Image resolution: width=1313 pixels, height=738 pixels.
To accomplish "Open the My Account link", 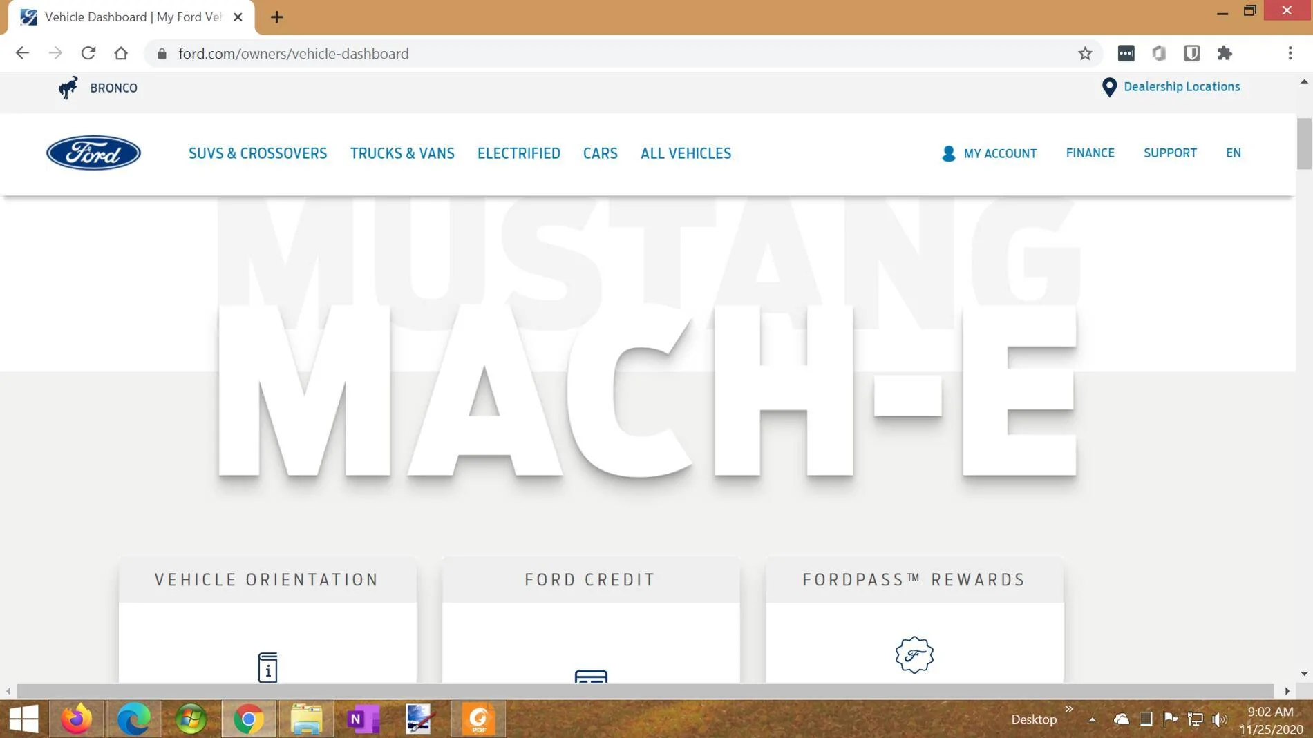I will (1000, 153).
